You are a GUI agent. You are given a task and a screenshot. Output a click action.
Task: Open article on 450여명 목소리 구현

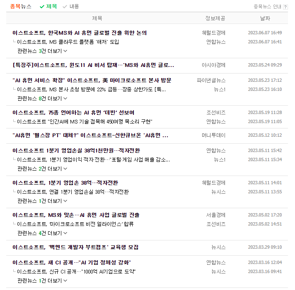point(85,121)
